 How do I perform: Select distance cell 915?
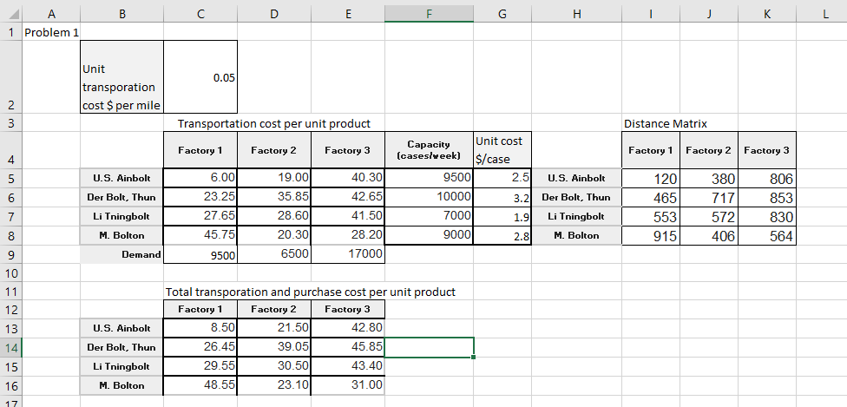tap(650, 236)
